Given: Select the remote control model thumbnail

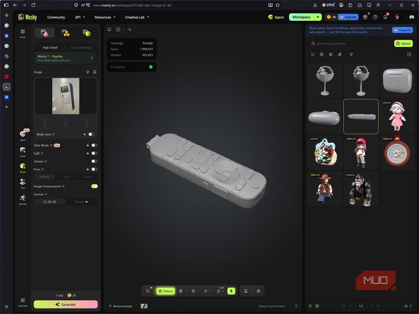Looking at the screenshot, I should [x=361, y=116].
